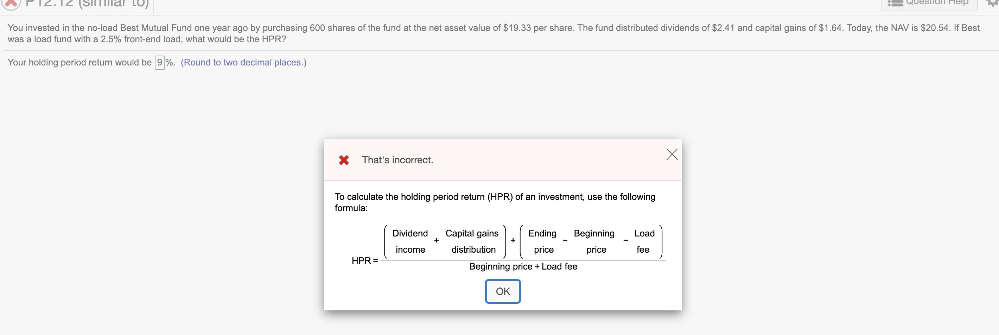Click the bulleted list glyph on Question Help

click(896, 3)
